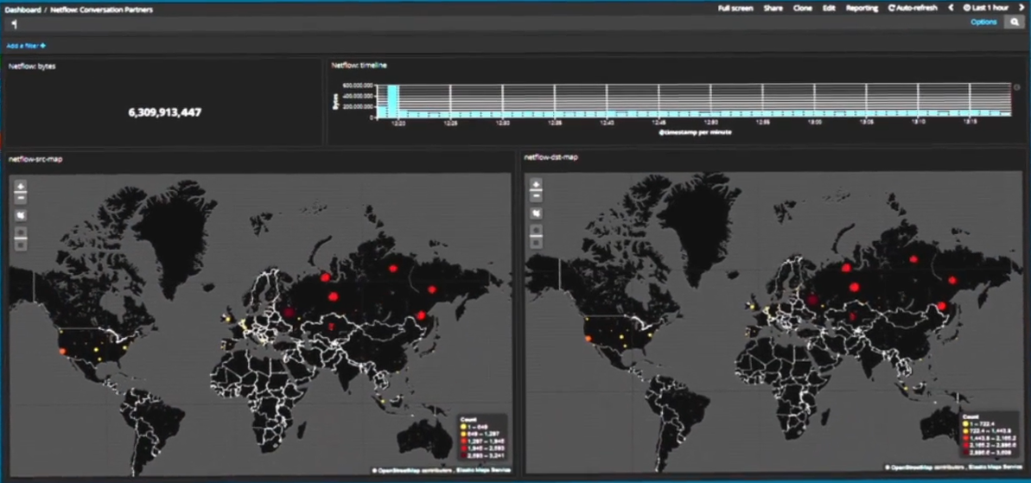Screen dimensions: 1031x483
Task: Open Auto-refresh settings
Action: pos(913,8)
